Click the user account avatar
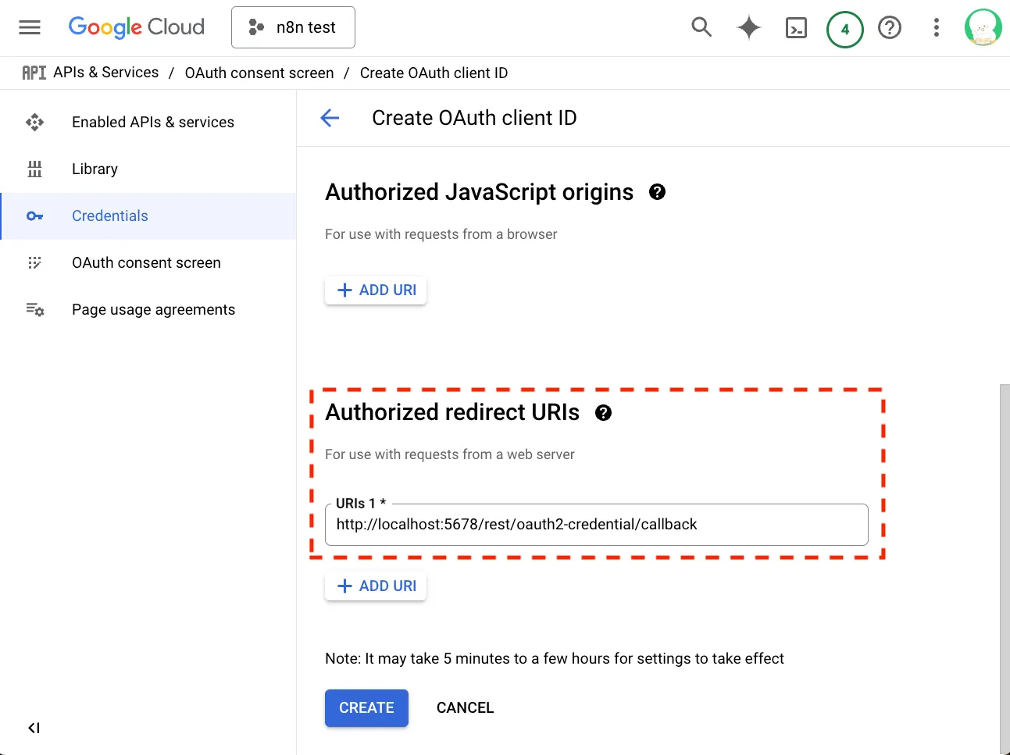The image size is (1010, 755). pos(983,28)
